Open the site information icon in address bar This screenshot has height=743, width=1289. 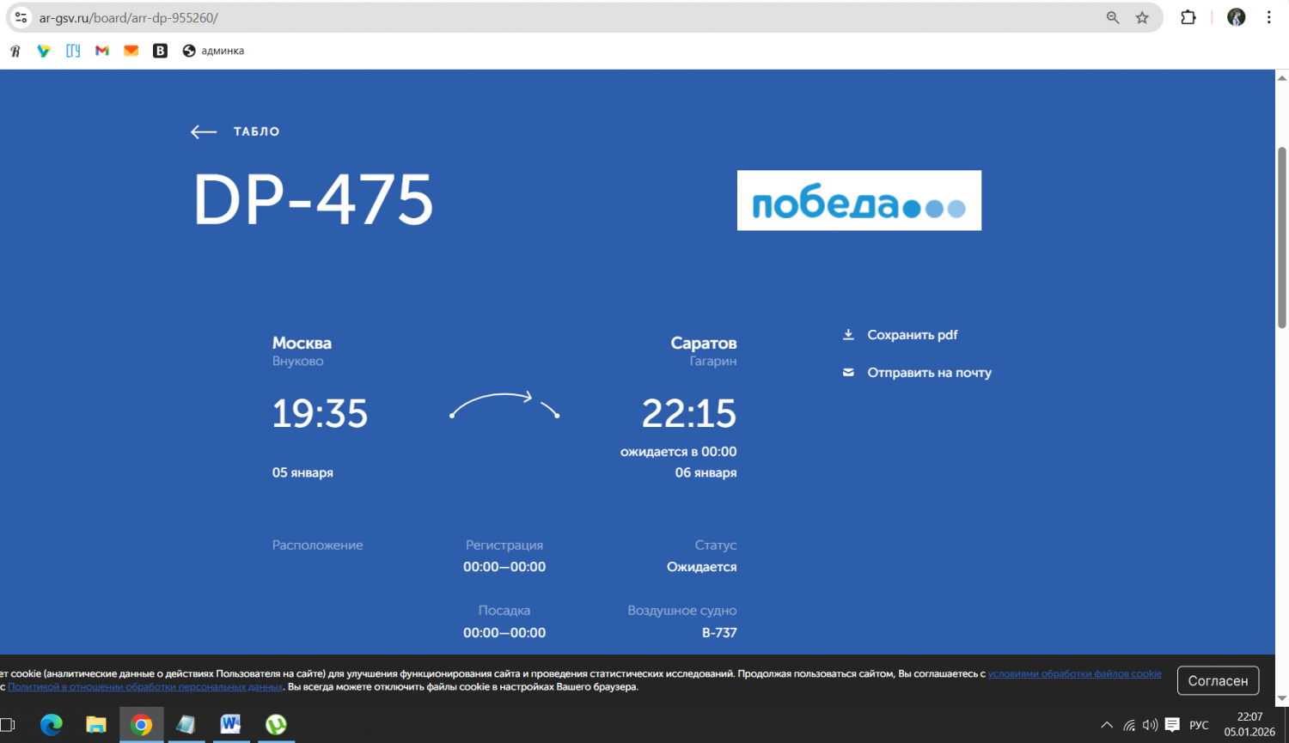tap(21, 17)
